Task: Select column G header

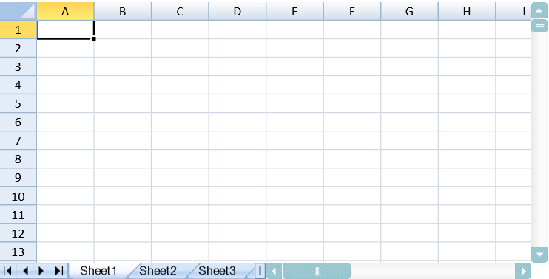Action: (x=409, y=11)
